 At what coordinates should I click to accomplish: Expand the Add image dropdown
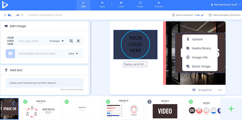click(x=73, y=54)
